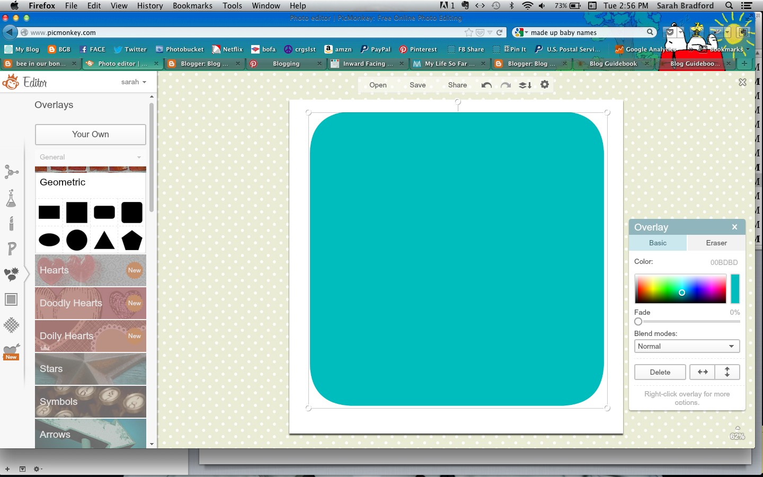The width and height of the screenshot is (763, 477).
Task: Expand the General overlays category dropdown
Action: click(x=90, y=157)
